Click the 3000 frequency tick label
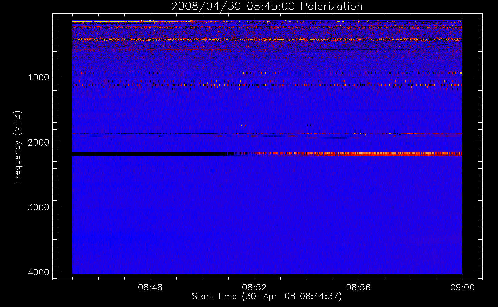The height and width of the screenshot is (307, 498). coord(38,207)
